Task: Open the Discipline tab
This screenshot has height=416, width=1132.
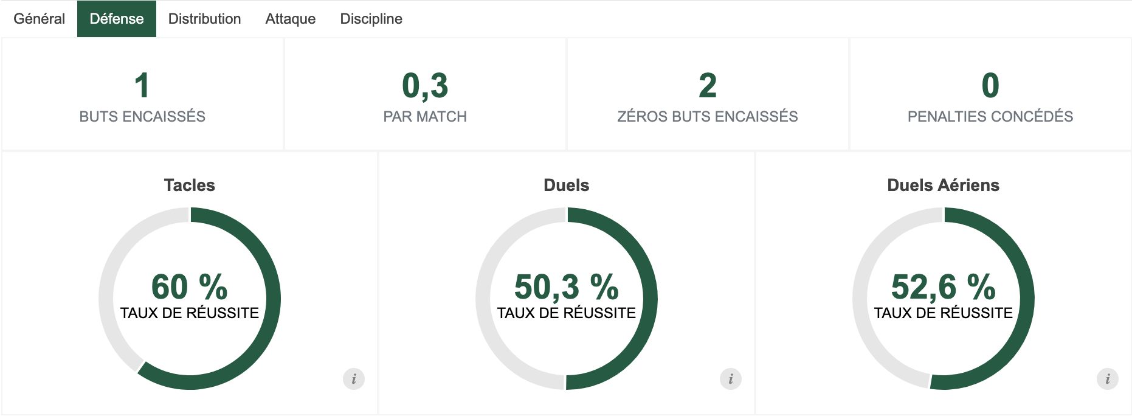Action: (x=371, y=19)
